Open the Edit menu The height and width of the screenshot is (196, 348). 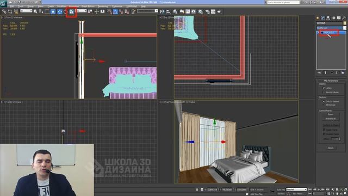pyautogui.click(x=12, y=6)
